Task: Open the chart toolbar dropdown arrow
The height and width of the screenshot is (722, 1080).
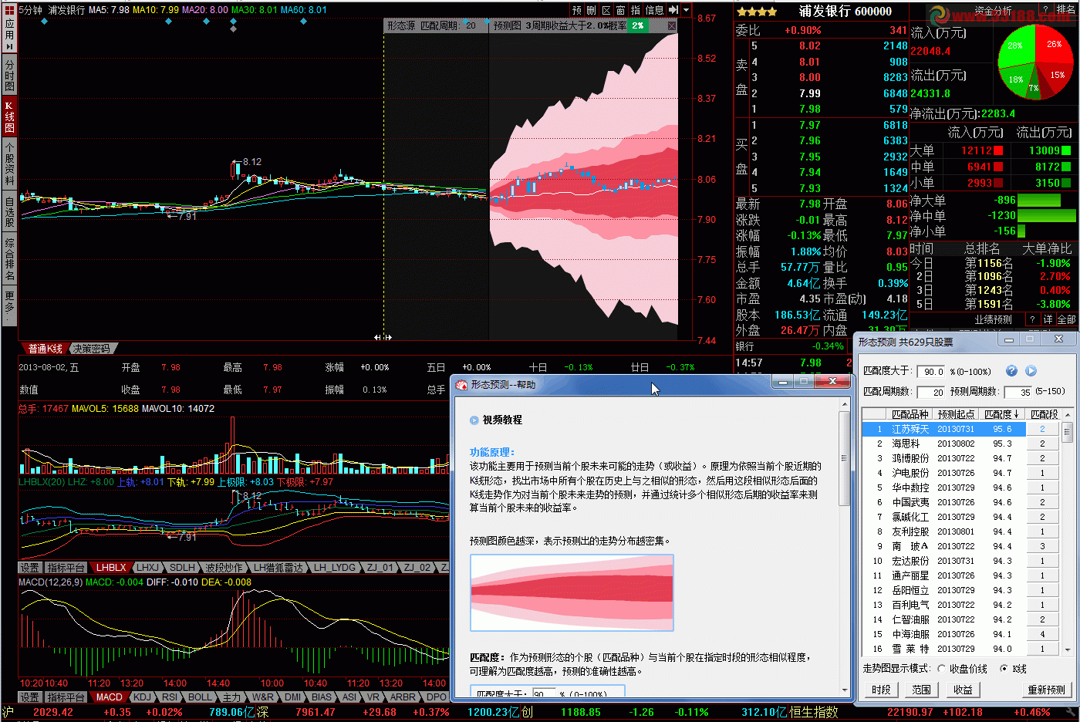Action: [x=687, y=10]
